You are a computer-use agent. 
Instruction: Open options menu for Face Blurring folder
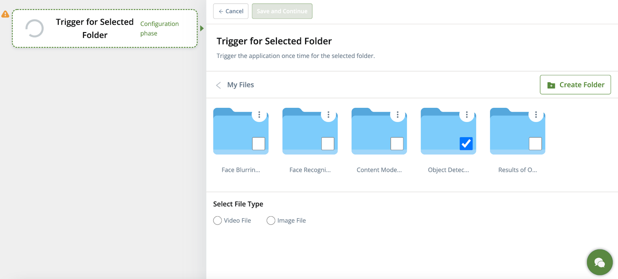coord(259,115)
